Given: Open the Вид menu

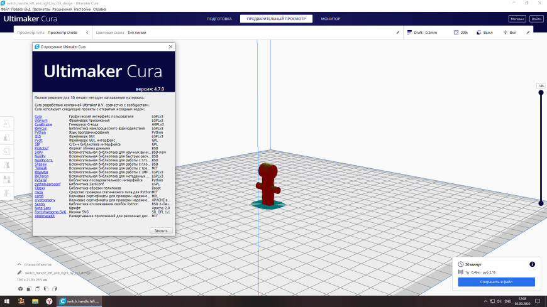Looking at the screenshot, I should click(x=27, y=9).
